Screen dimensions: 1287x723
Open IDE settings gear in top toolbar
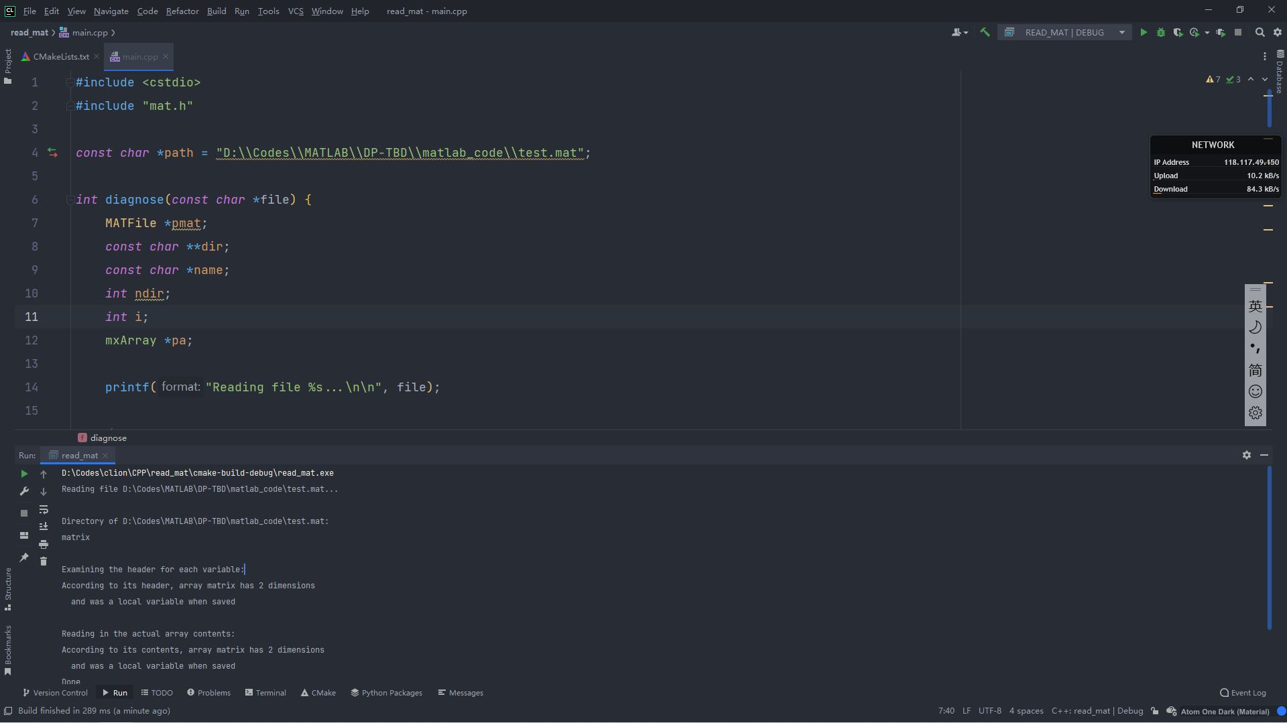1278,32
